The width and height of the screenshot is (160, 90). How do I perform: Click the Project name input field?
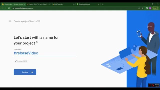45,53
